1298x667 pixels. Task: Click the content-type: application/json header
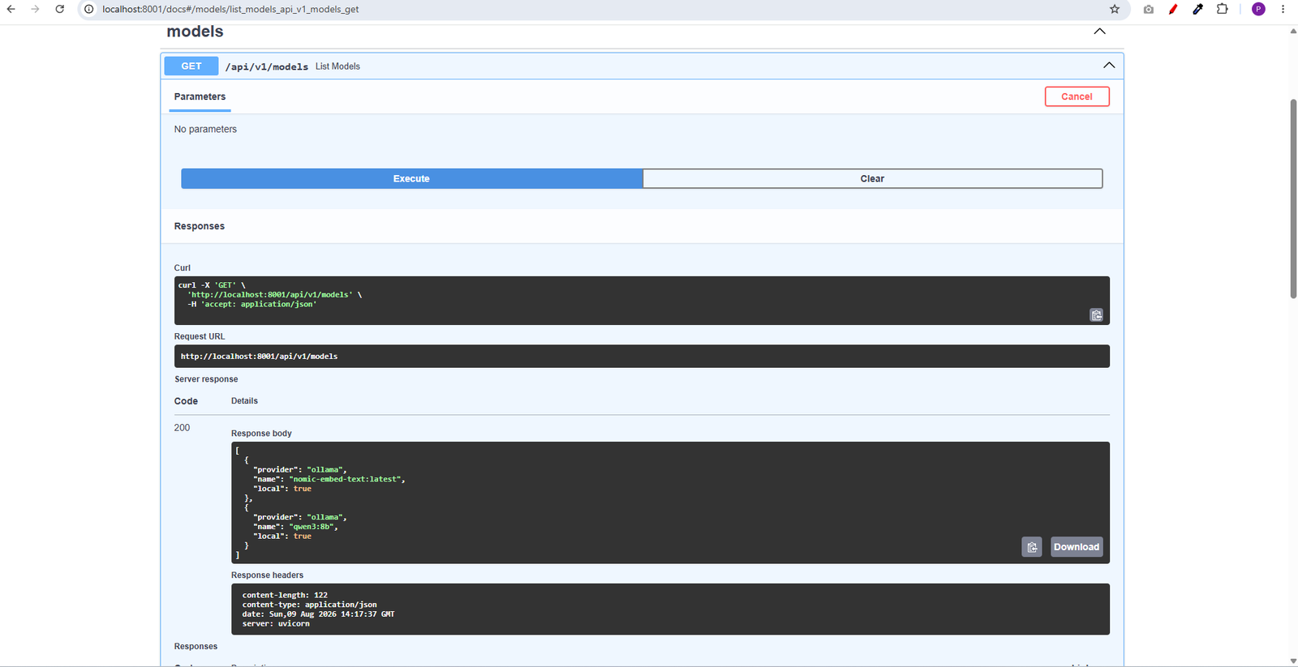pyautogui.click(x=309, y=605)
